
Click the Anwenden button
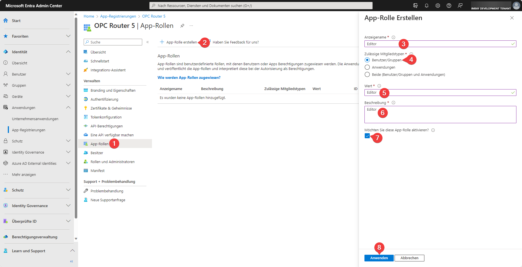pyautogui.click(x=379, y=258)
